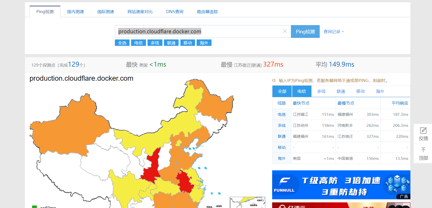Image resolution: width=432 pixels, height=208 pixels.
Task: Open the DNS查询 tab
Action: click(x=175, y=12)
